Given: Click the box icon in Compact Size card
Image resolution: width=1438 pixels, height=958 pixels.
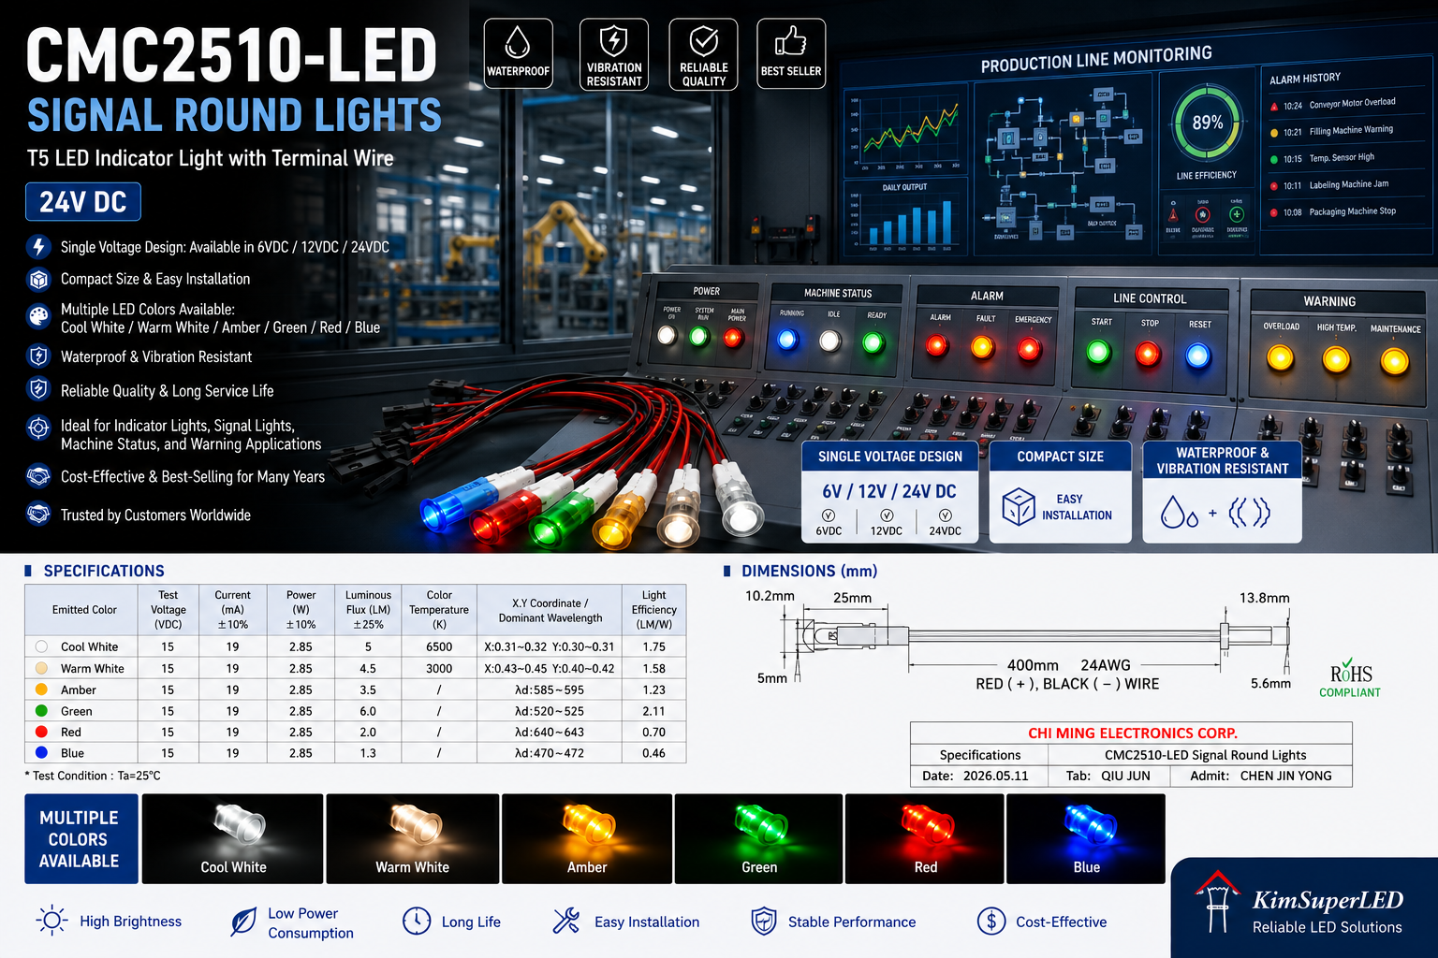Looking at the screenshot, I should tap(1018, 507).
